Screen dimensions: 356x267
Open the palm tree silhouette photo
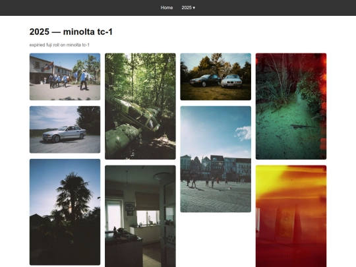tap(65, 212)
